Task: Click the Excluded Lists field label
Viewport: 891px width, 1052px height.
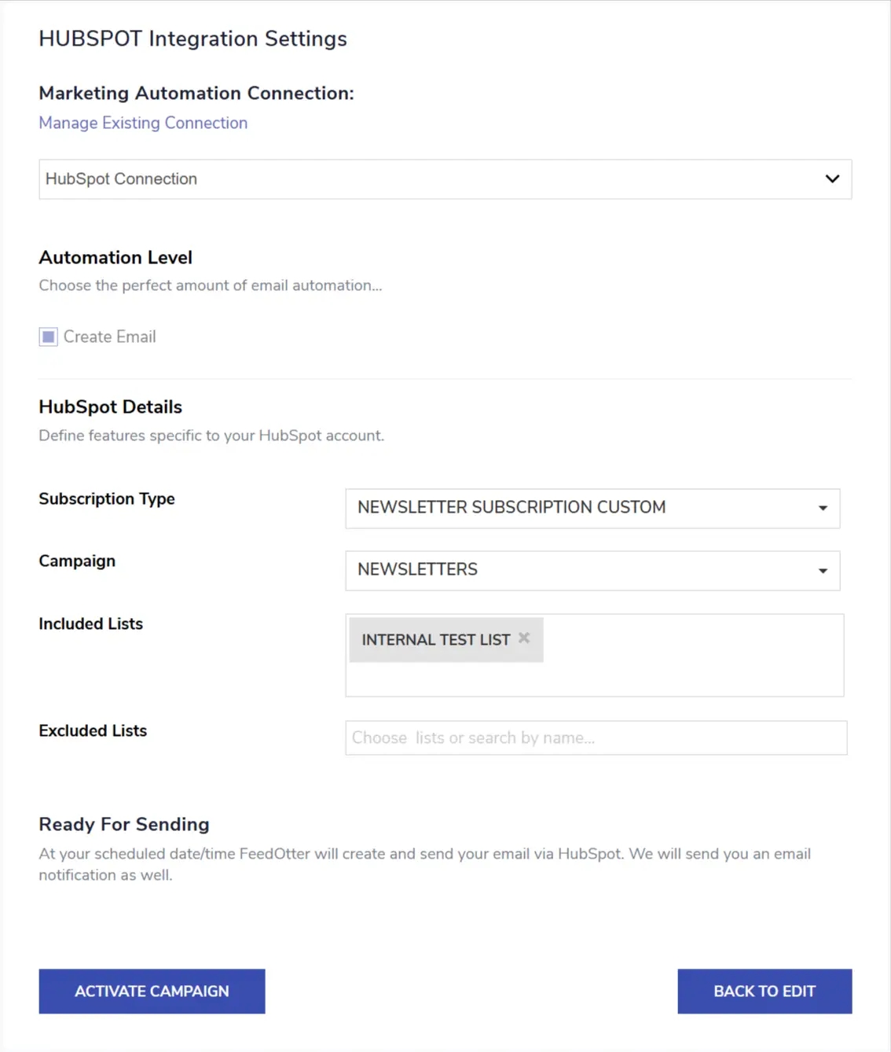Action: [93, 731]
